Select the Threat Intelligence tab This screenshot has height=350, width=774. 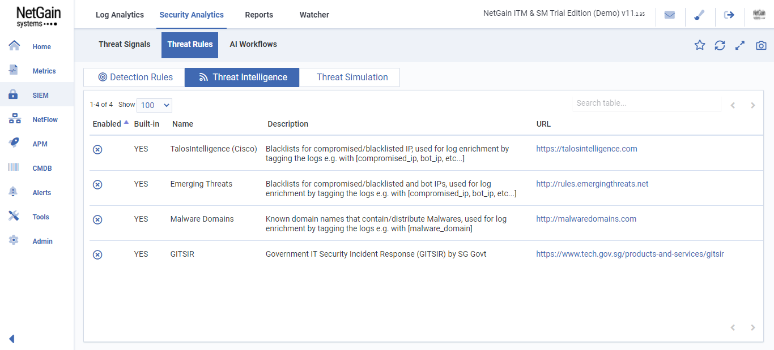242,77
